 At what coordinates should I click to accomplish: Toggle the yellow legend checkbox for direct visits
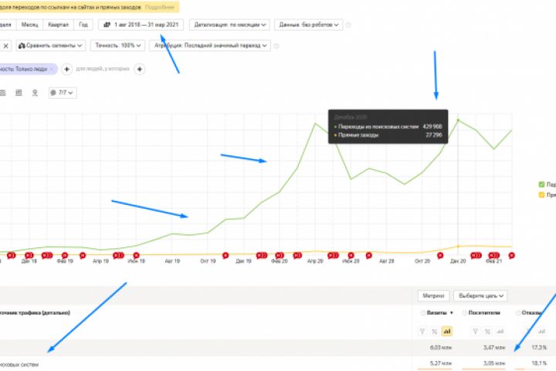(541, 195)
